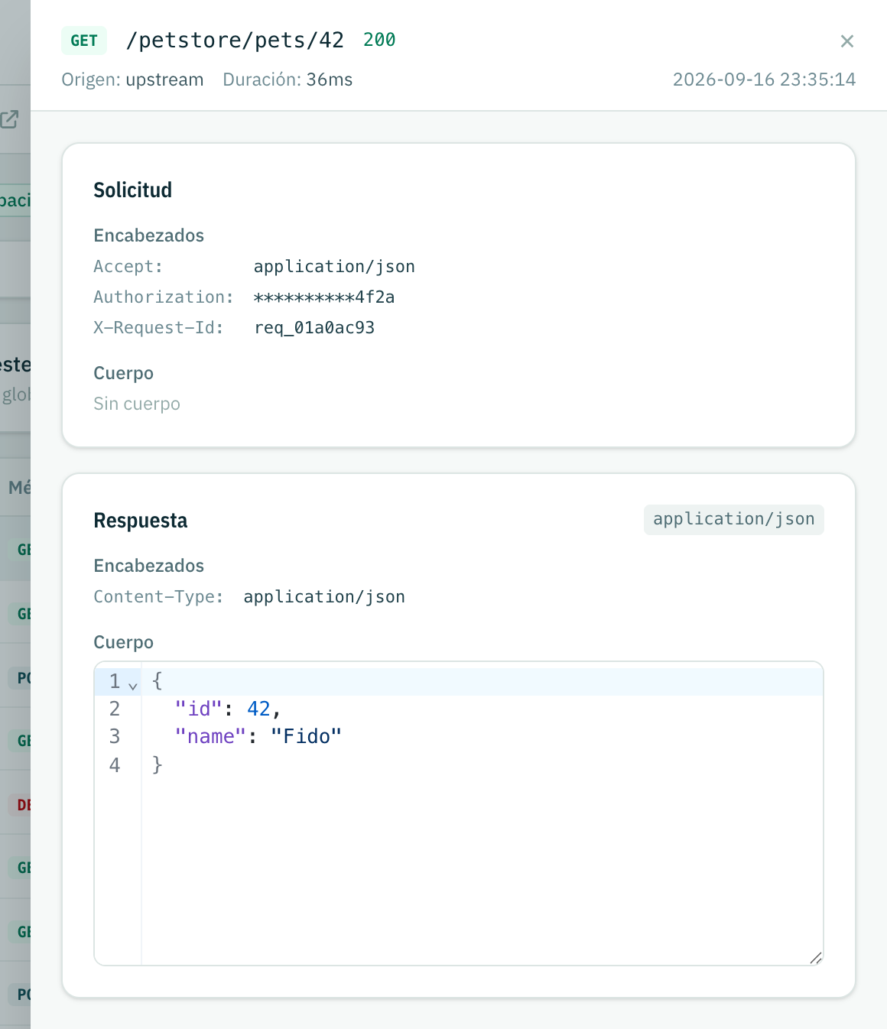Click the Duración: 36ms label
The width and height of the screenshot is (887, 1029).
point(288,80)
